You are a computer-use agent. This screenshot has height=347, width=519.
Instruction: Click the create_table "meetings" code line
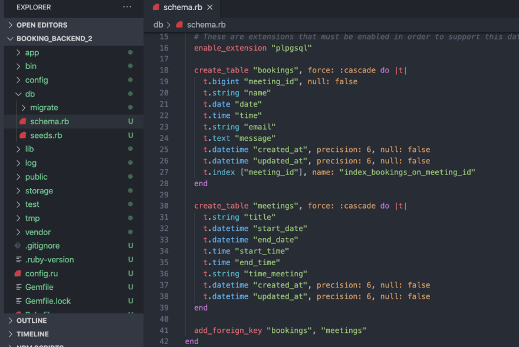[x=301, y=206]
